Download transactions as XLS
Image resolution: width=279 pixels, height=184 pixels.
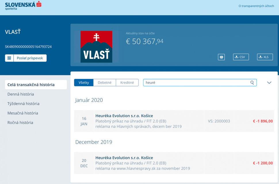tap(265, 57)
